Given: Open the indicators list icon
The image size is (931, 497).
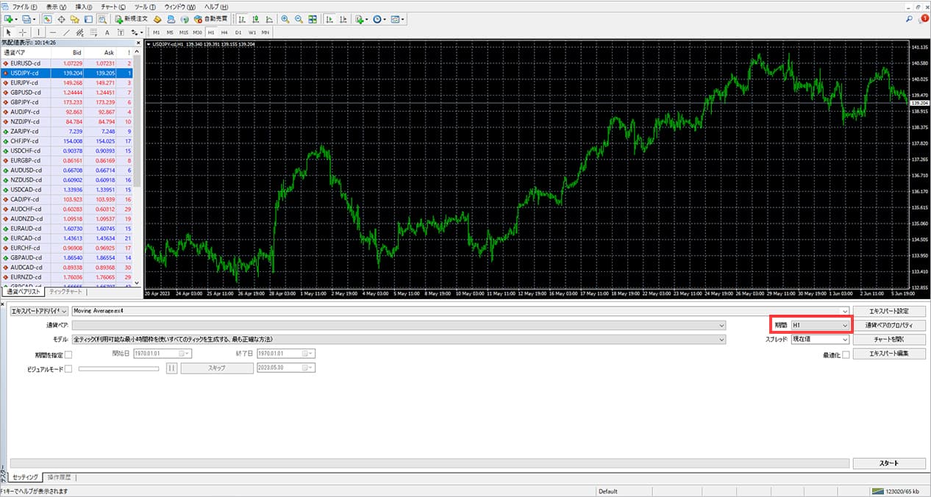Looking at the screenshot, I should click(x=360, y=18).
